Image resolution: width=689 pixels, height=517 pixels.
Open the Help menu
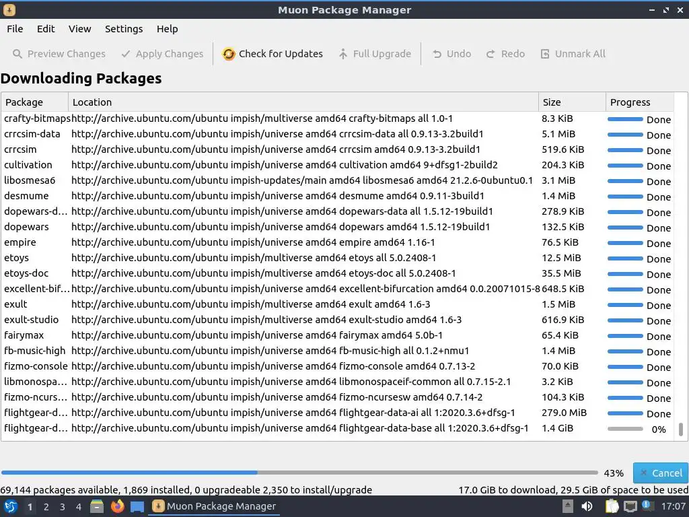[167, 29]
